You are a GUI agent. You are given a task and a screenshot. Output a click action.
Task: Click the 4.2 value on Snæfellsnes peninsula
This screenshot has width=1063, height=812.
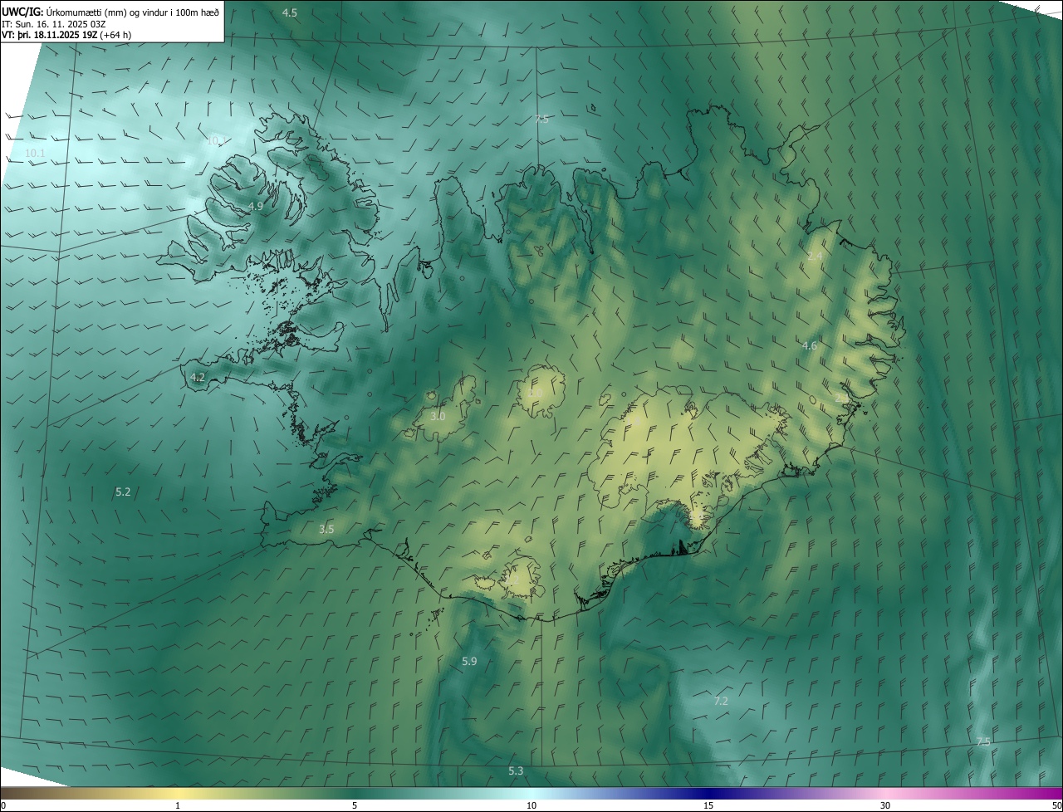[x=198, y=377]
